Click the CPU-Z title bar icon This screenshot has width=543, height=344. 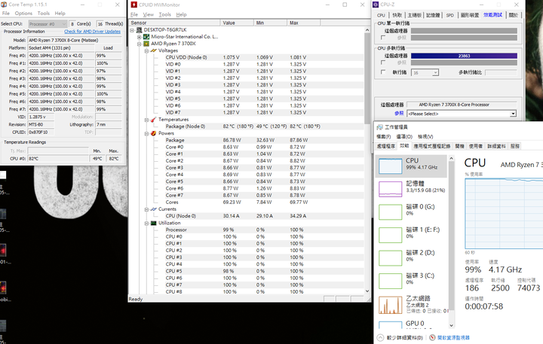point(376,5)
